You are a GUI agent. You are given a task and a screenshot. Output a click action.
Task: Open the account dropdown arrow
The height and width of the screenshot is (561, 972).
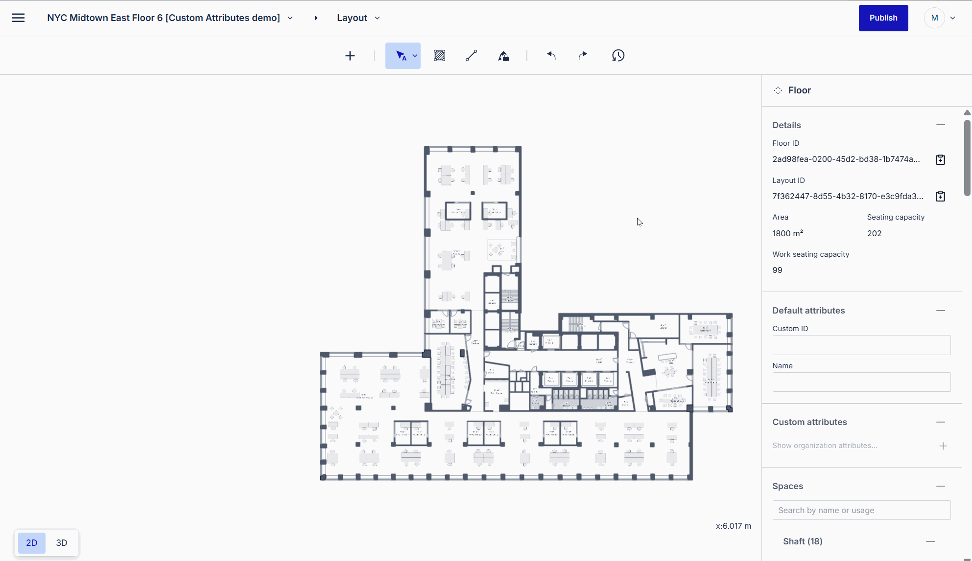tap(953, 18)
